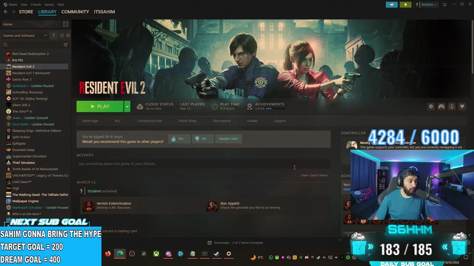Screen dimensions: 474x266
Task: Open advanced filters icon beside search
Action: [66, 45]
